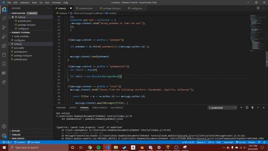The height and width of the screenshot is (151, 268).
Task: Open editor More Actions ellipsis
Action: pos(263,8)
